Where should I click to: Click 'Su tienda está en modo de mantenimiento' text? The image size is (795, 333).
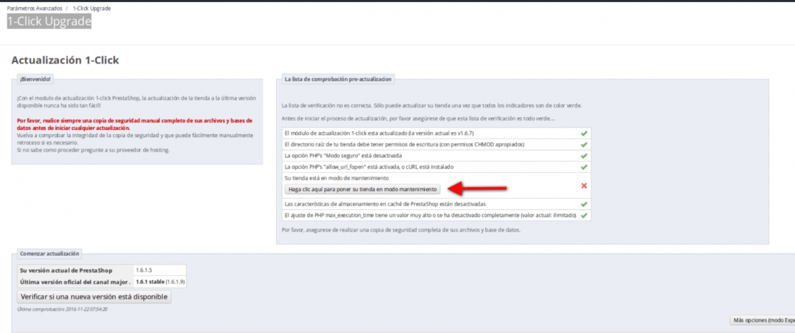point(337,178)
